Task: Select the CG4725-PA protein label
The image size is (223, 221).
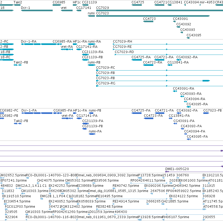Action: [x=141, y=110]
